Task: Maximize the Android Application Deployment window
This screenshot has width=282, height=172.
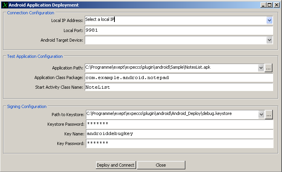Action: [x=270, y=5]
